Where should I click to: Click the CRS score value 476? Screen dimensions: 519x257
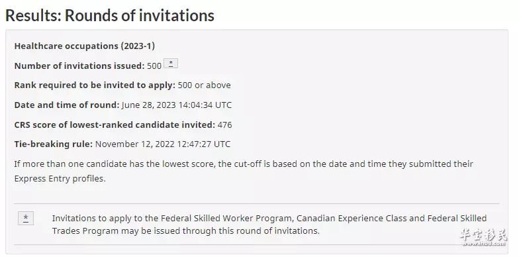pyautogui.click(x=225, y=125)
